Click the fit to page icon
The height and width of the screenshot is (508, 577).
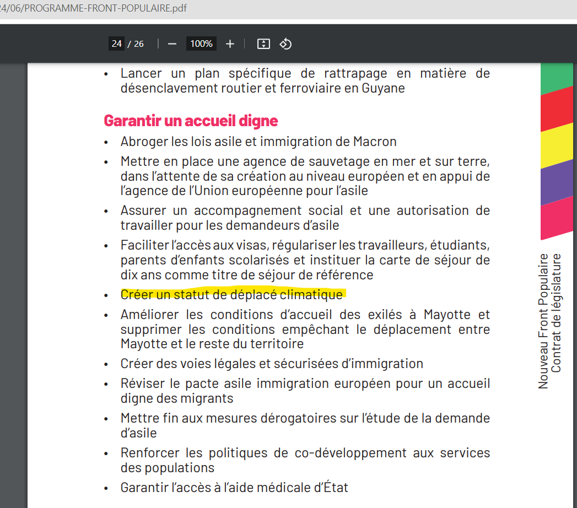point(263,44)
